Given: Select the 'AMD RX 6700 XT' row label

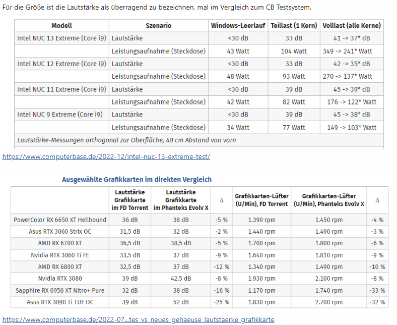Looking at the screenshot, I should point(60,243).
